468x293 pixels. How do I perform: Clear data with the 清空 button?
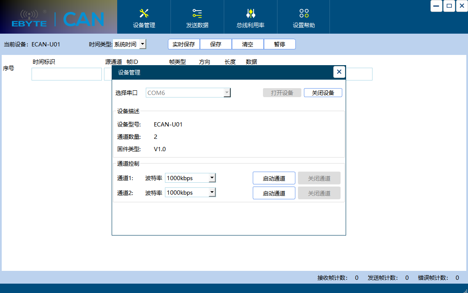coord(248,44)
